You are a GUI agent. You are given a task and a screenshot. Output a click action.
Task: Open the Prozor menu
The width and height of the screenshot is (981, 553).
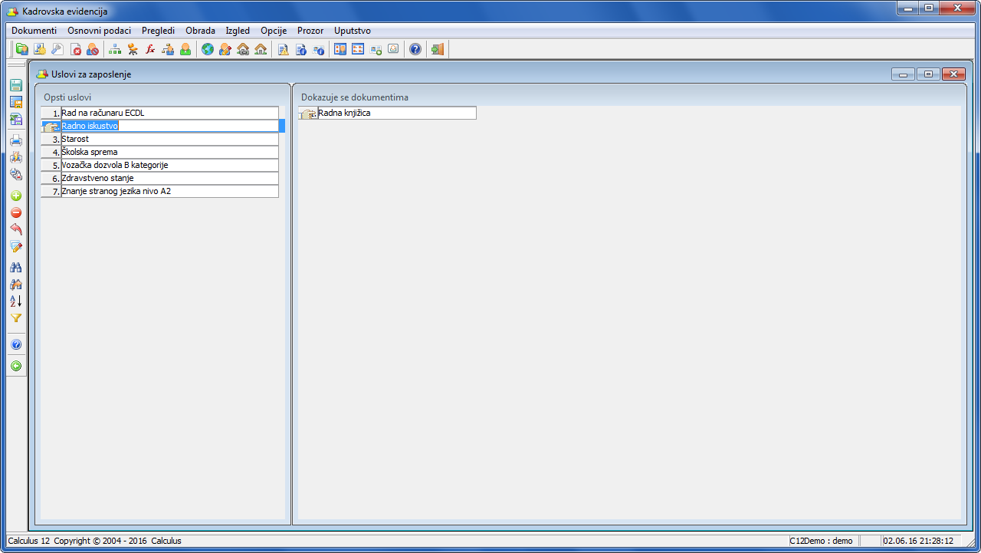tap(310, 31)
